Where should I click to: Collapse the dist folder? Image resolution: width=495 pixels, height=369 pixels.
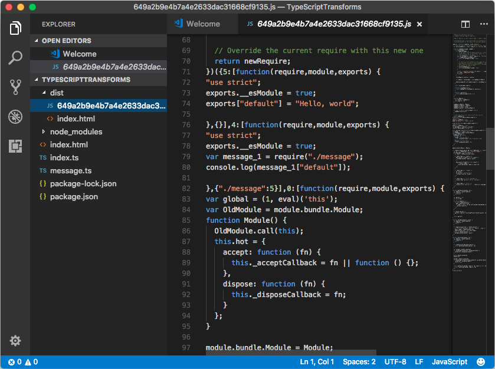(x=44, y=93)
